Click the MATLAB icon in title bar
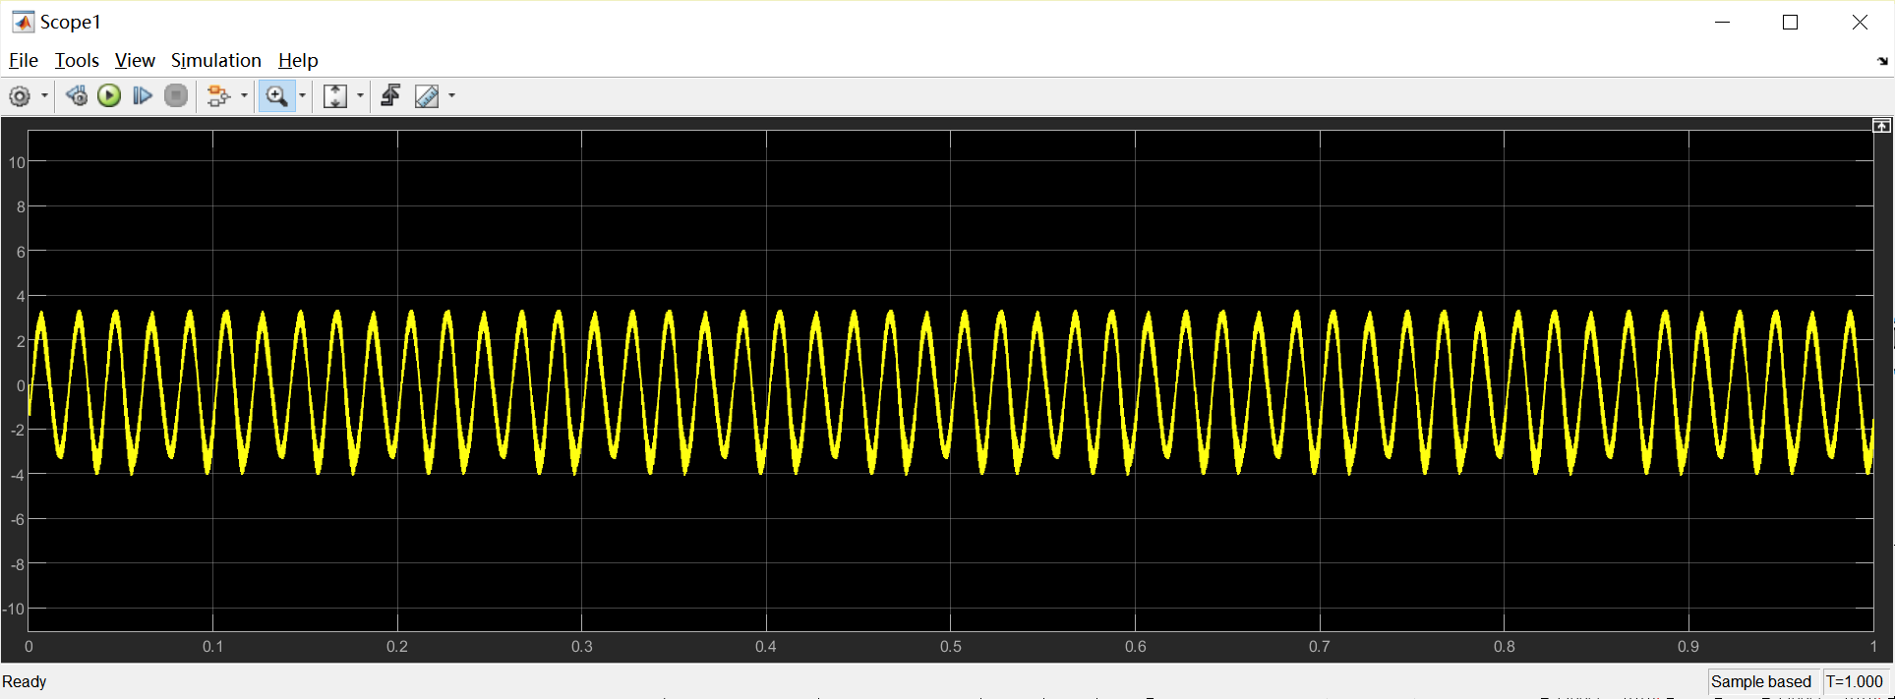This screenshot has height=699, width=1895. (22, 22)
